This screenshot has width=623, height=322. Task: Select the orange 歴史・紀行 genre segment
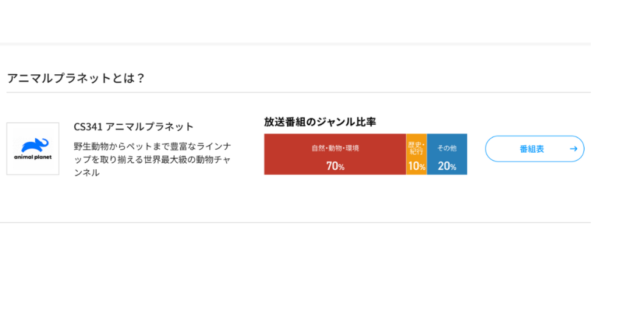click(x=417, y=155)
